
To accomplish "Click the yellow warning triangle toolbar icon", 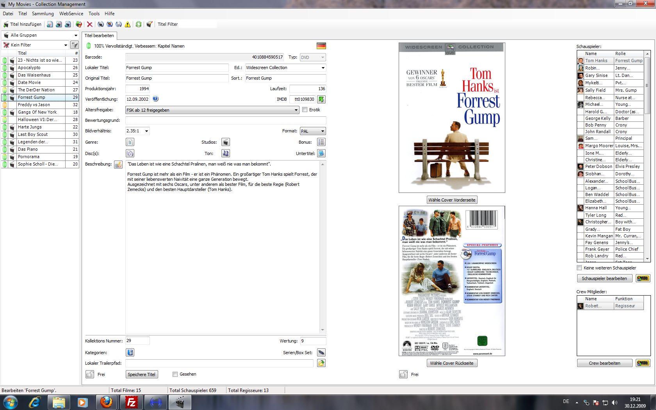I will tap(128, 24).
